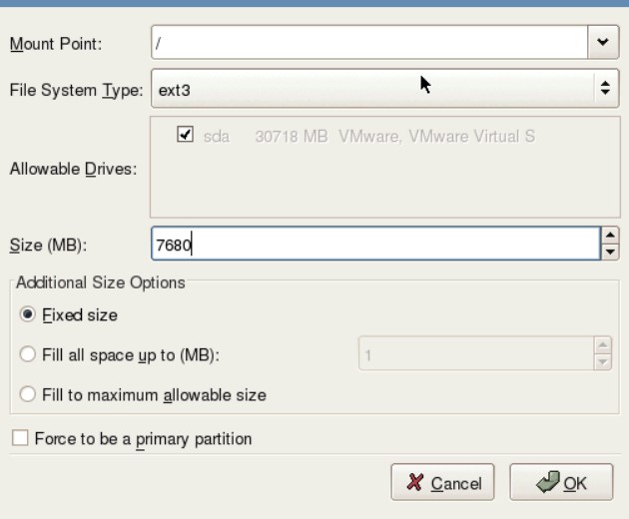Click the File System Type label
The width and height of the screenshot is (629, 519).
coord(76,90)
